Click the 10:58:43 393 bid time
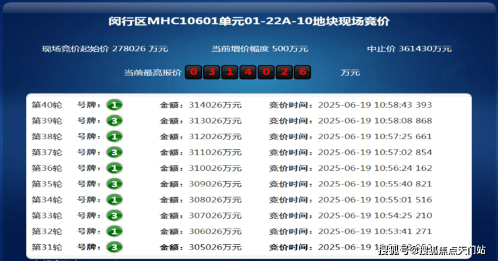The height and width of the screenshot is (261, 498). click(403, 105)
